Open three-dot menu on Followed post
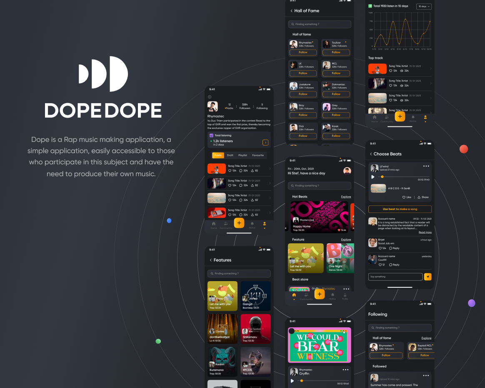The image size is (485, 388). (x=426, y=376)
